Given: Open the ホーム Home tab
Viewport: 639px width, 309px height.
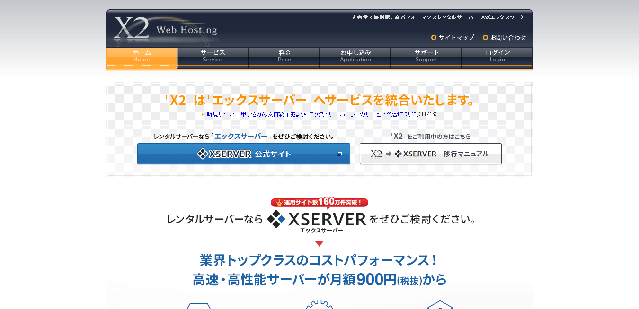Looking at the screenshot, I should pos(142,58).
